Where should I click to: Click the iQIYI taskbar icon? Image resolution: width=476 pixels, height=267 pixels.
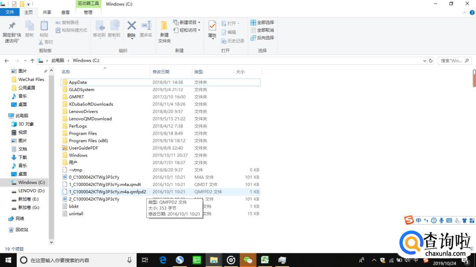[x=197, y=260]
